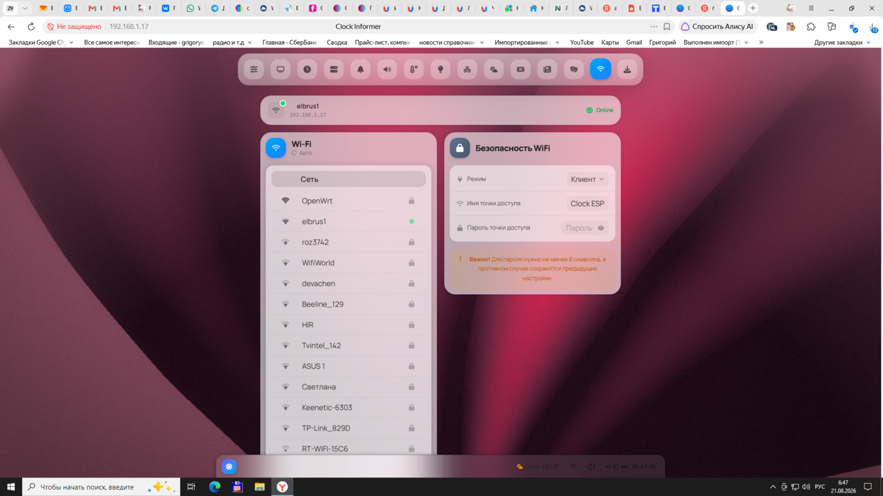This screenshot has height=496, width=883.
Task: Open the banknote currency settings section
Action: (520, 69)
